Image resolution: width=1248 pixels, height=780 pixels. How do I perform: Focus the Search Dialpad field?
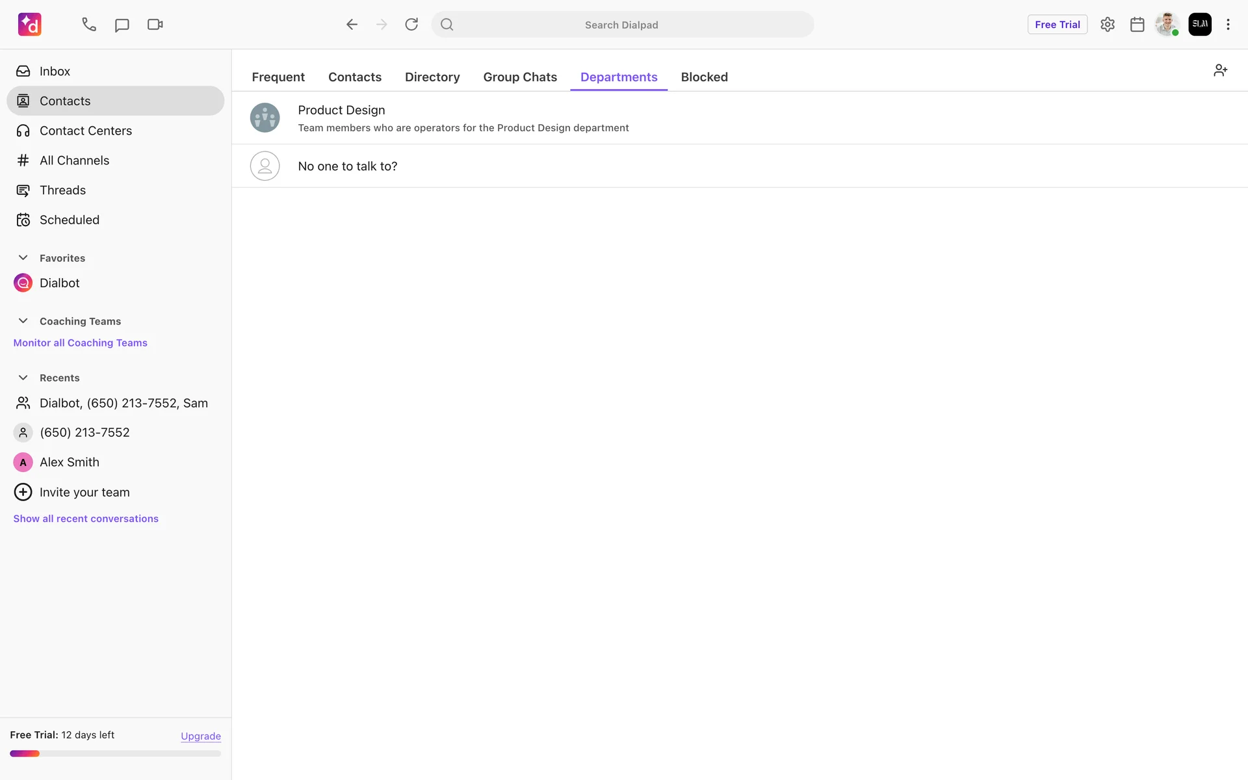pyautogui.click(x=621, y=25)
